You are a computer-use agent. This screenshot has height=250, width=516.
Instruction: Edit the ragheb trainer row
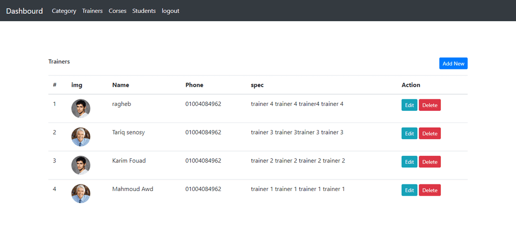409,105
